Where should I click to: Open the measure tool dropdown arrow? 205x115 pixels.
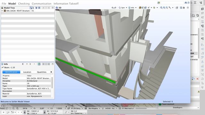pos(173,8)
